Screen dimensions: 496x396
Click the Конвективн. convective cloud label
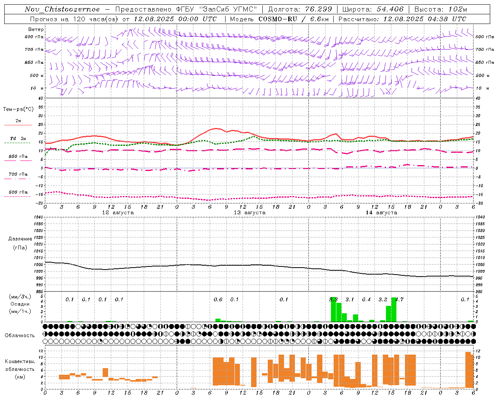[x=20, y=362]
